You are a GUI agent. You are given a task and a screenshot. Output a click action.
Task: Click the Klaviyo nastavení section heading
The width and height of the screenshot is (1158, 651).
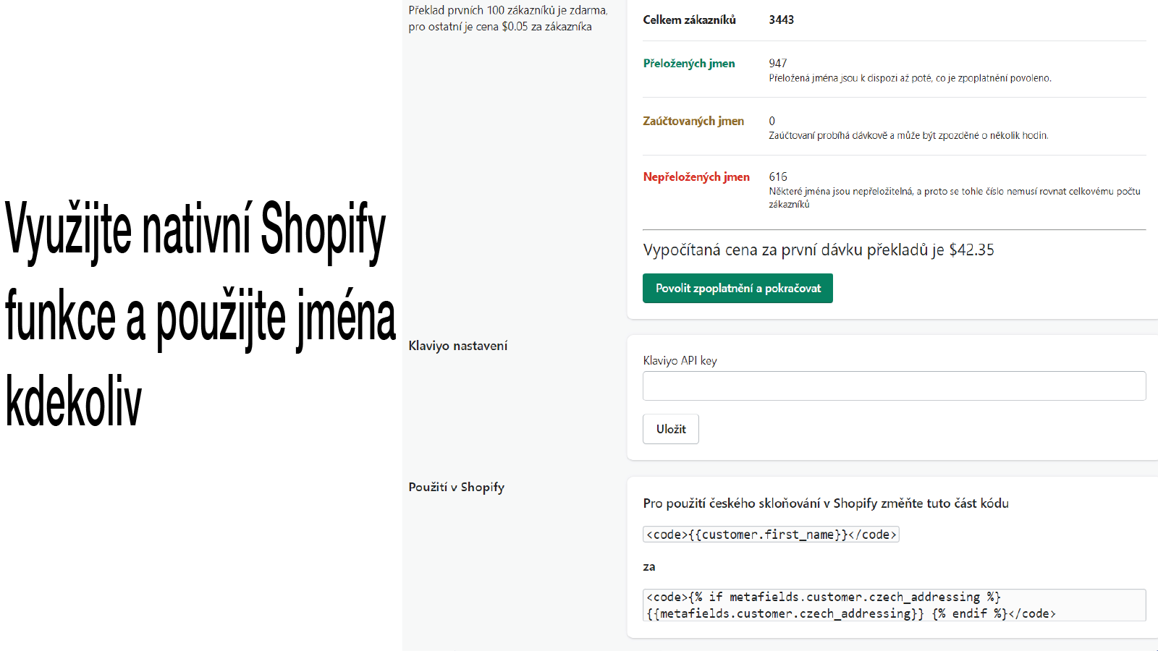(457, 346)
